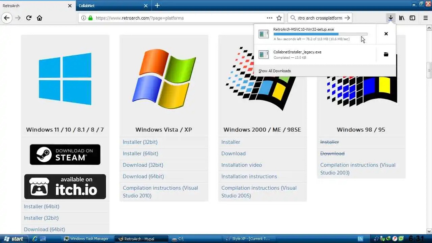This screenshot has height=243, width=432.
Task: Click Vista/XP Installer (32bit) link
Action: coord(140,142)
